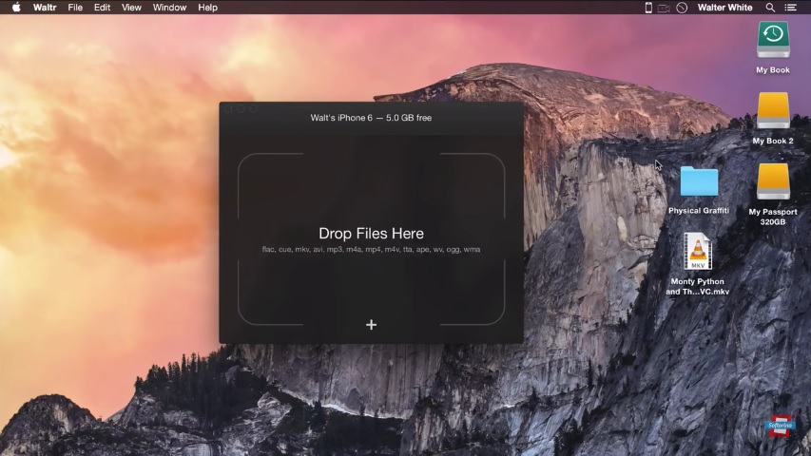Select the My Book Time Machine drive
The width and height of the screenshot is (811, 456).
pos(773,40)
